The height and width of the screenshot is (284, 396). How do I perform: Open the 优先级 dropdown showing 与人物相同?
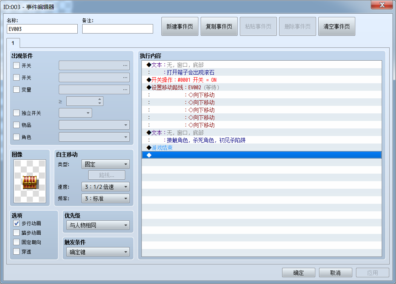98,225
